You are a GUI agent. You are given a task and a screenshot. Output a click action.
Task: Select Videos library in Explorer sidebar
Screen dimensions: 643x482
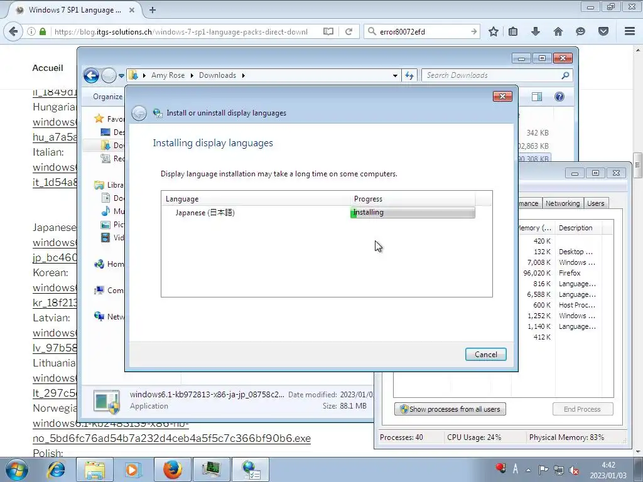point(112,238)
